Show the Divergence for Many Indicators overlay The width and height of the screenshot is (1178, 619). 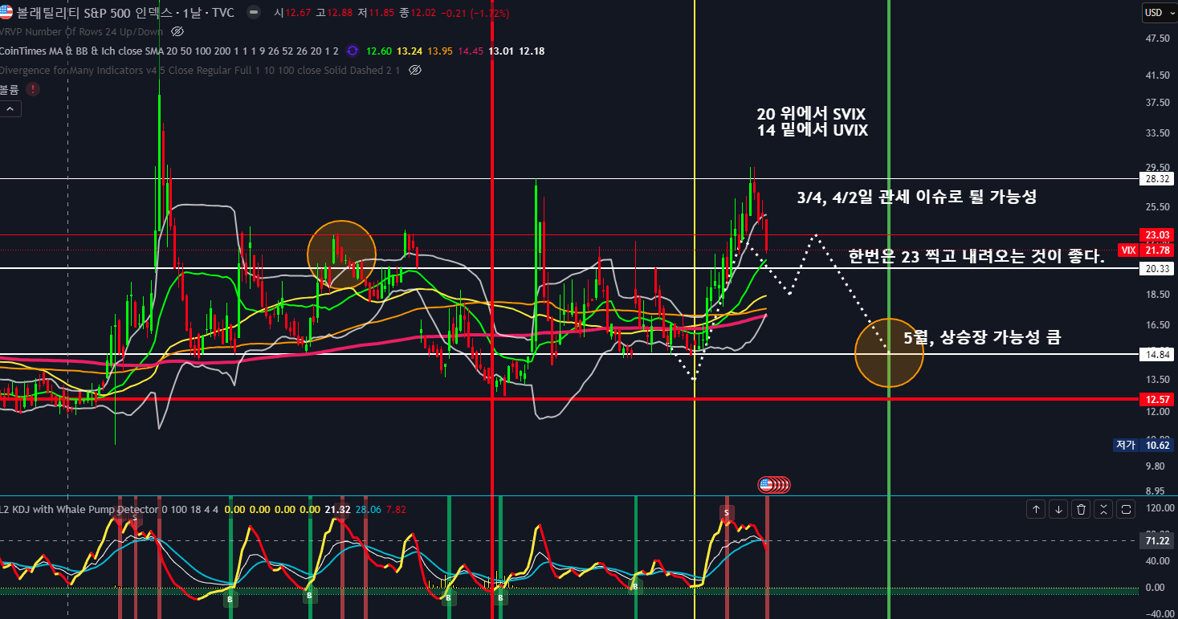[415, 70]
